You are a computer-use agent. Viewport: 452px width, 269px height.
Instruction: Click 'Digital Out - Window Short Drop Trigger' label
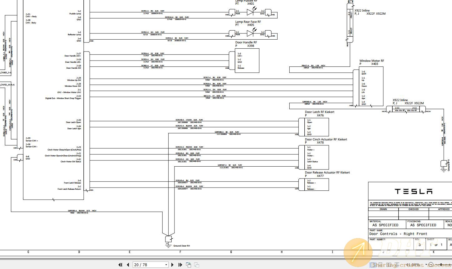click(x=63, y=98)
